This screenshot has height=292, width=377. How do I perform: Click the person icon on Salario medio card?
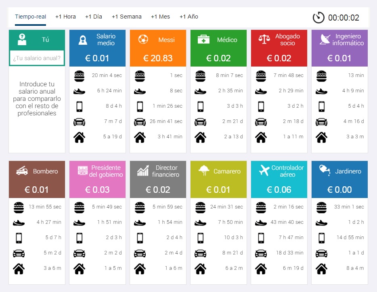pyautogui.click(x=83, y=40)
